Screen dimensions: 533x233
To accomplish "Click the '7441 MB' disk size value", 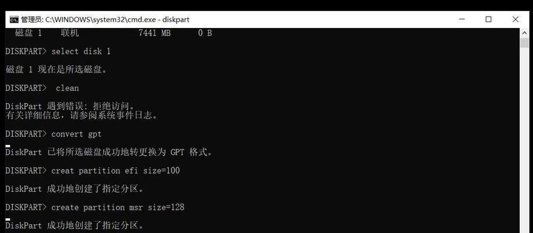I will click(155, 33).
